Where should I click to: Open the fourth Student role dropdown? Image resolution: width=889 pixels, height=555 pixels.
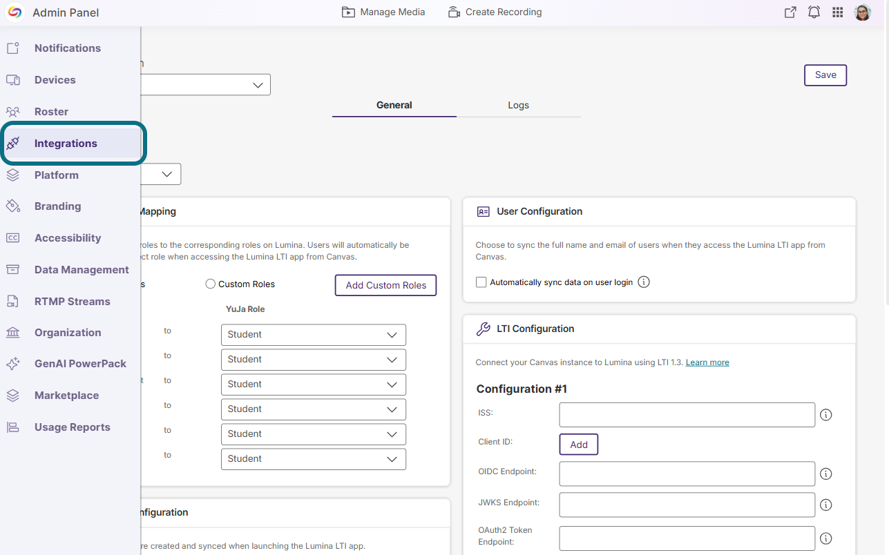[x=314, y=409]
